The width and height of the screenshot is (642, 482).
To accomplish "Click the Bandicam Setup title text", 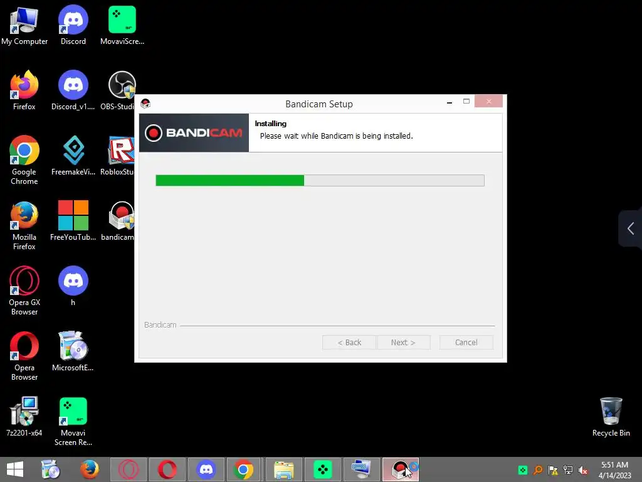I will [x=319, y=104].
